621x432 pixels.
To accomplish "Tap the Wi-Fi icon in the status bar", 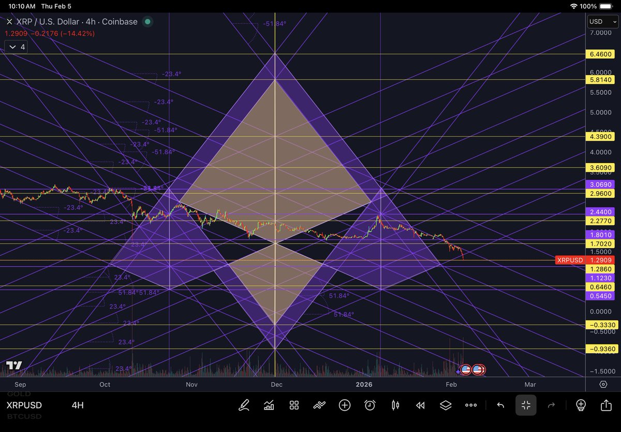I will [573, 6].
